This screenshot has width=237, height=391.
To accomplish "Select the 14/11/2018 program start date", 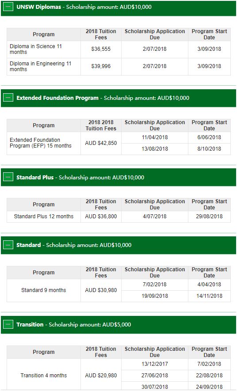I will (x=209, y=296).
